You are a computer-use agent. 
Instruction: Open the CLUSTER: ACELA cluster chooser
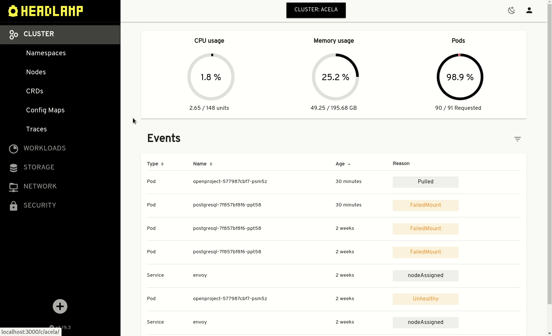[316, 10]
